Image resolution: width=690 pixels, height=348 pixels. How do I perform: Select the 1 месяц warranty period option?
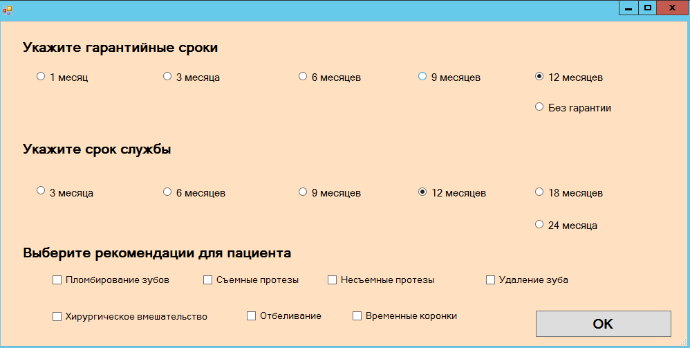pos(41,77)
